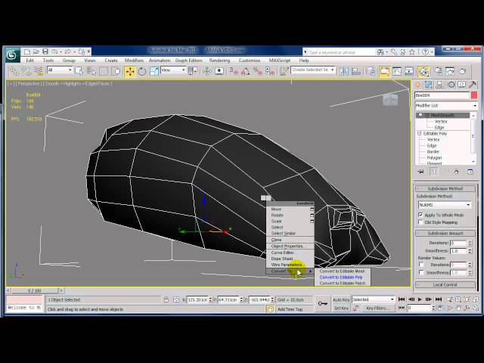Open the key mode 'Selected' dropdown

click(x=373, y=299)
